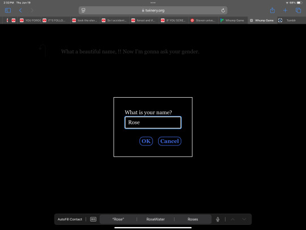This screenshot has width=306, height=230.
Task: Switch to the 'YOU FORGO' YouTube tab
Action: pyautogui.click(x=30, y=20)
